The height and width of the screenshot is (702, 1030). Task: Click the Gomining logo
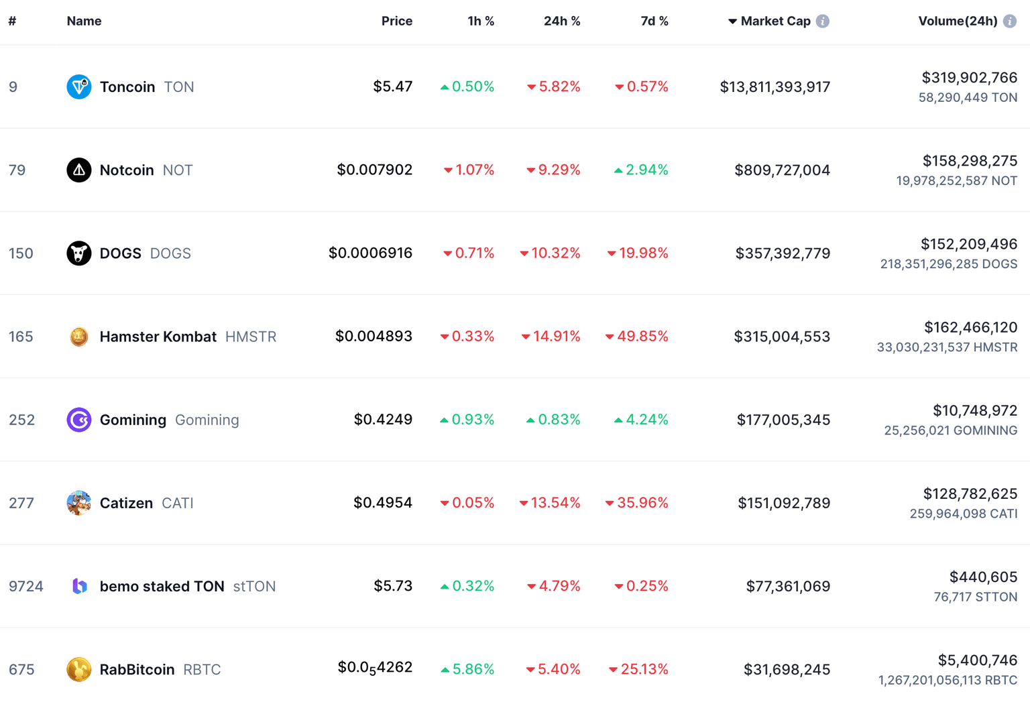(78, 420)
